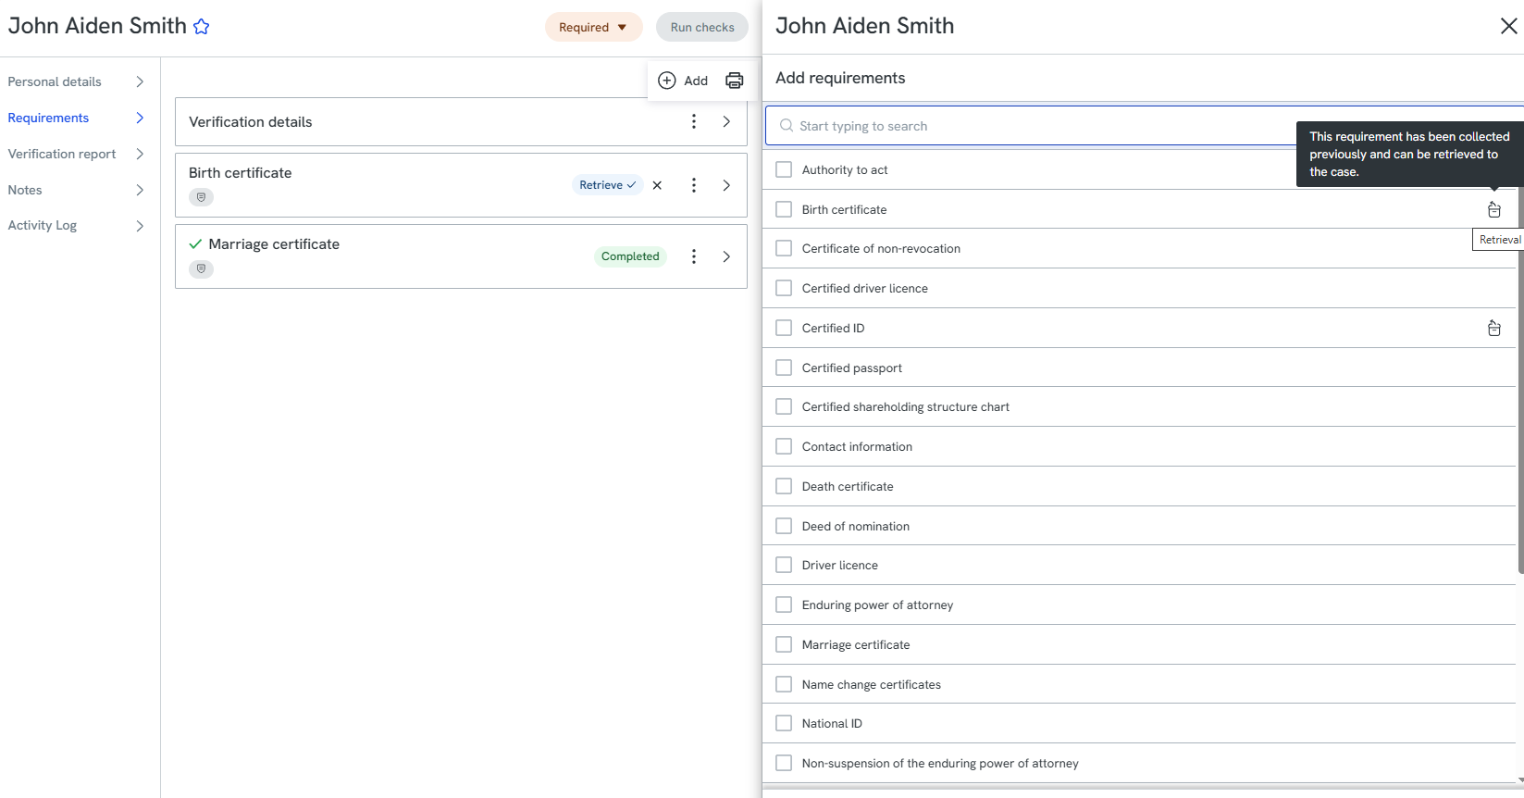
Task: Expand the Marriage certificate row chevron
Action: (x=726, y=256)
